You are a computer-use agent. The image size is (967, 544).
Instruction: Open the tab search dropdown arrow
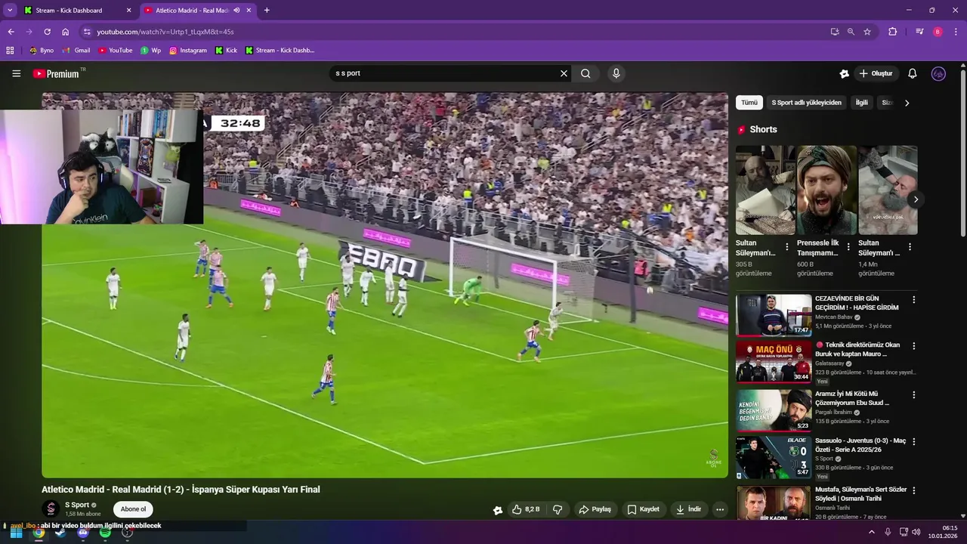coord(10,11)
